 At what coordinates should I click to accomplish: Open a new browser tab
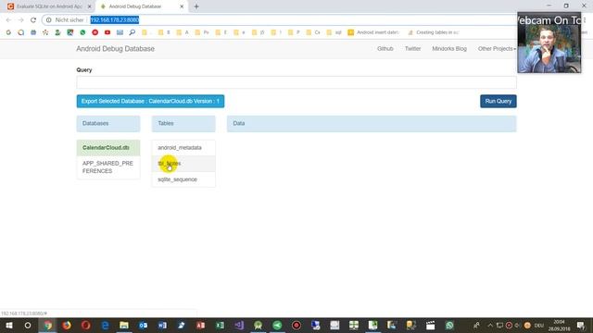tap(196, 6)
